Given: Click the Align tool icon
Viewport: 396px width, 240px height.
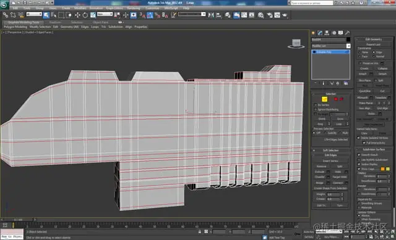Looking at the screenshot, I should pyautogui.click(x=218, y=15).
